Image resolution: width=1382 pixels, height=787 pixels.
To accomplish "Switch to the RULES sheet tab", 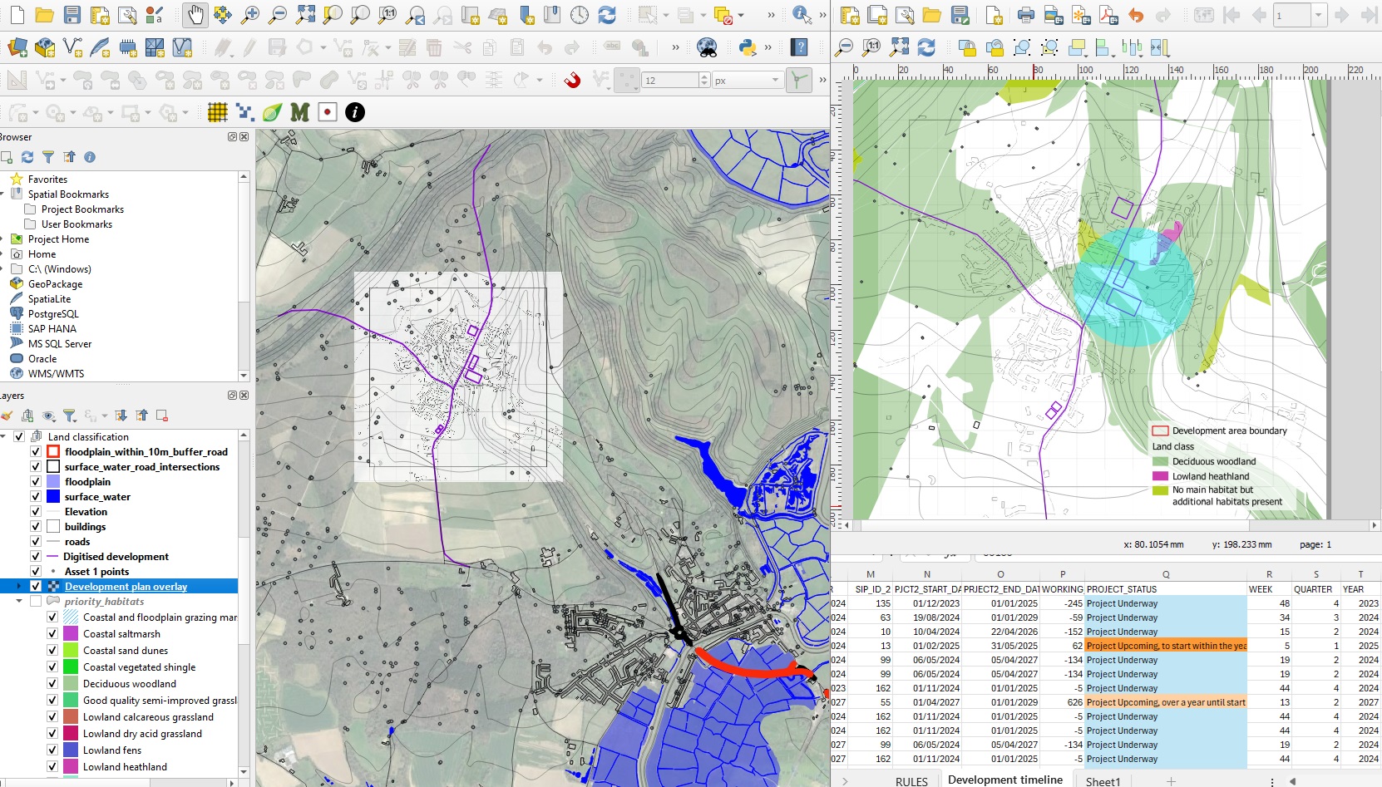I will pyautogui.click(x=911, y=780).
